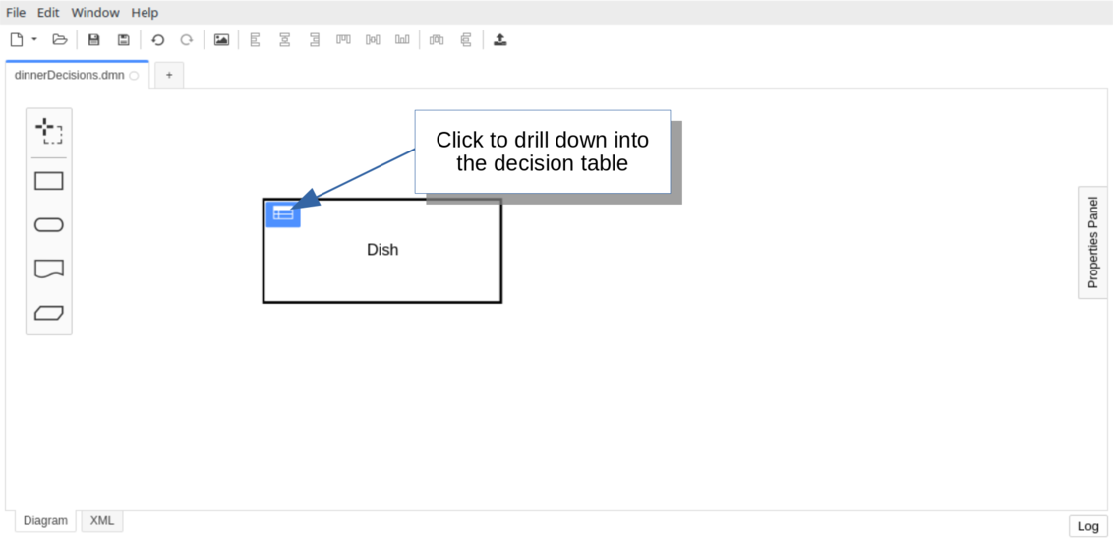Click the open file folder icon
1113x543 pixels.
[x=60, y=40]
